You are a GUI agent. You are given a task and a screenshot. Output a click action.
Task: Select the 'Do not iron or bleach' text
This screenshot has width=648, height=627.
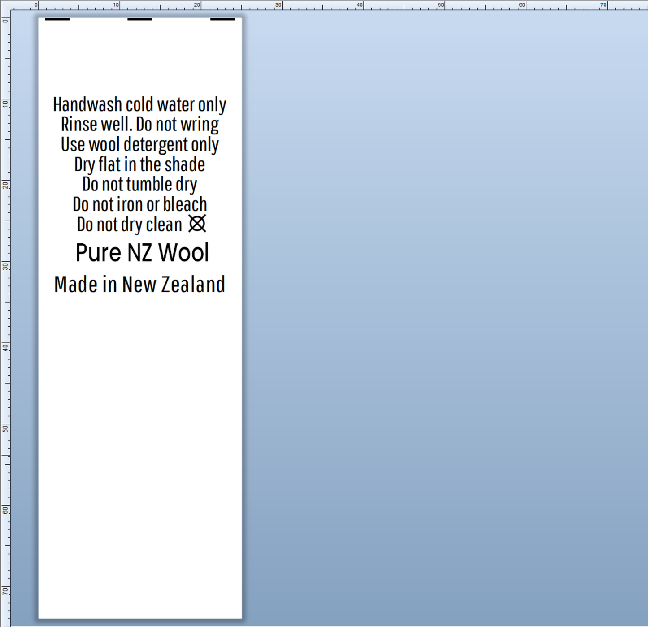point(139,204)
